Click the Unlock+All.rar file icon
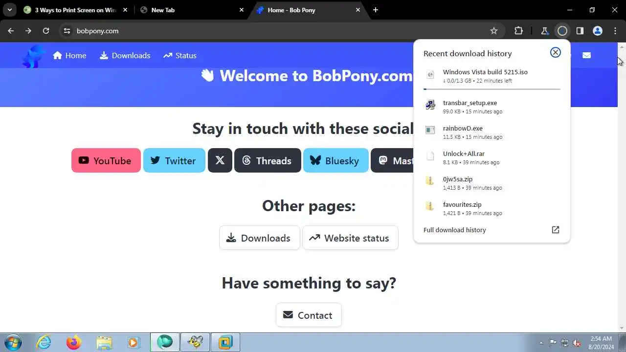Image resolution: width=626 pixels, height=352 pixels. click(x=430, y=156)
